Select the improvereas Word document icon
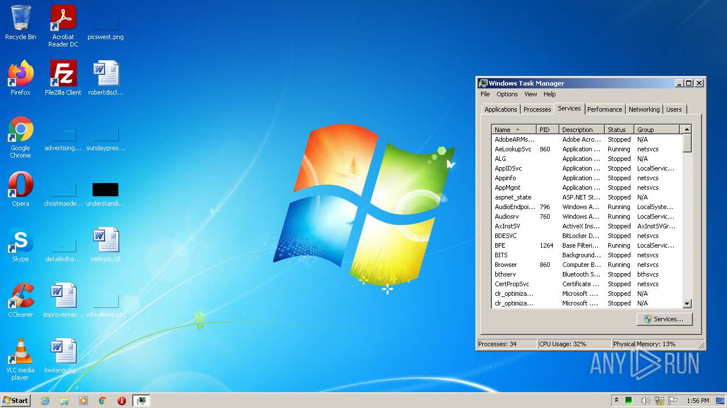 coord(63,300)
